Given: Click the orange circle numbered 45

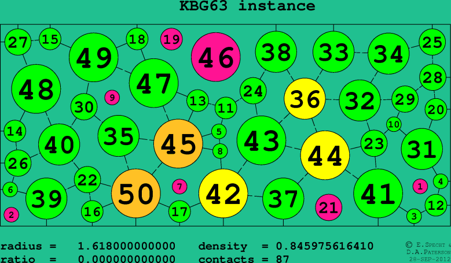Looking at the screenshot, I should [x=178, y=143].
